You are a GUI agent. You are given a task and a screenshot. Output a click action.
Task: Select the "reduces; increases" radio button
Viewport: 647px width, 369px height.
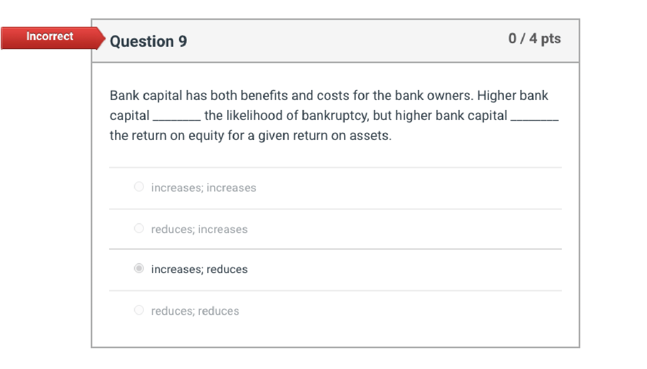[139, 228]
